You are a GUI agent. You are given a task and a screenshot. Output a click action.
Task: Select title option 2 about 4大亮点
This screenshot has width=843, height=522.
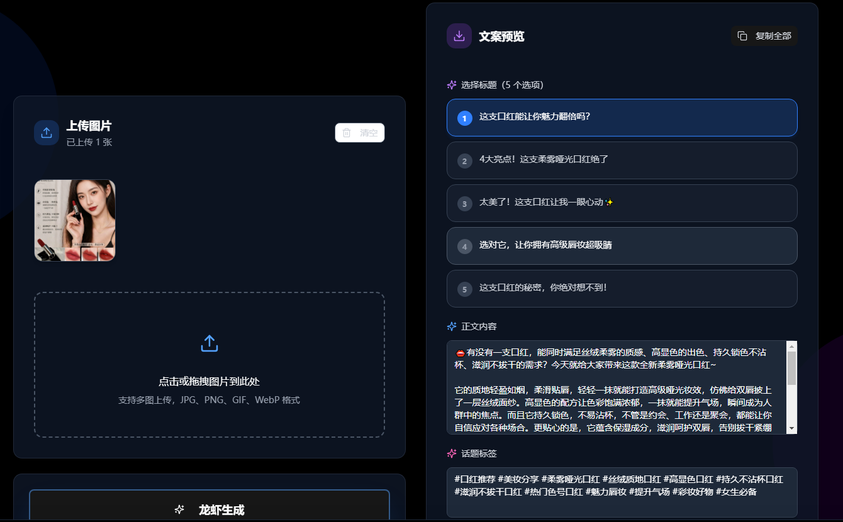622,160
